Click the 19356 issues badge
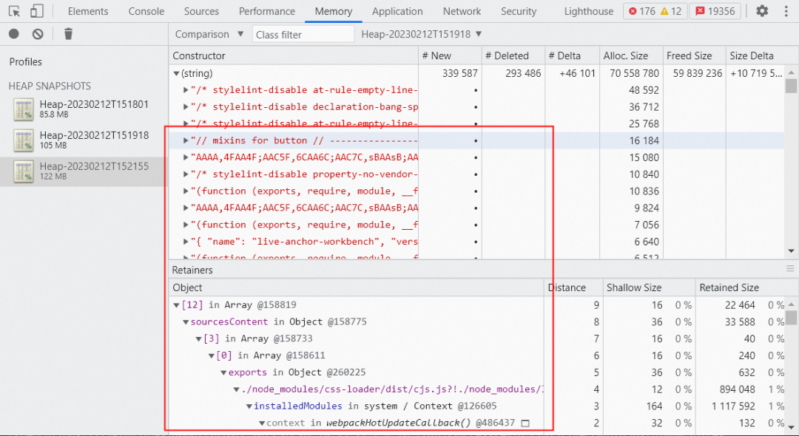The image size is (799, 436). pyautogui.click(x=715, y=11)
